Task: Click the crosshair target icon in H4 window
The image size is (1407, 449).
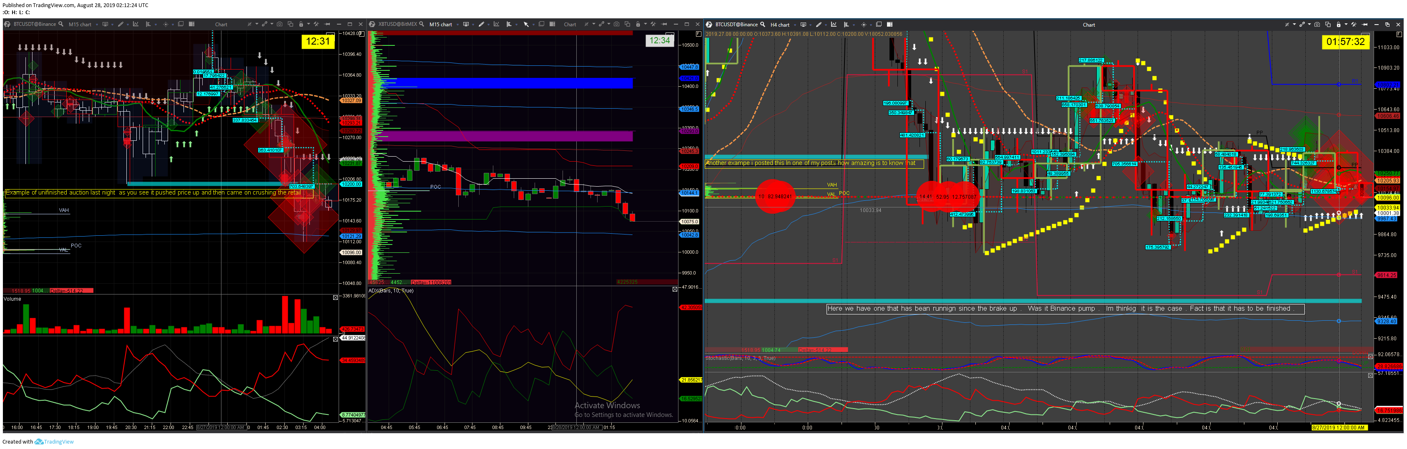Action: click(864, 25)
